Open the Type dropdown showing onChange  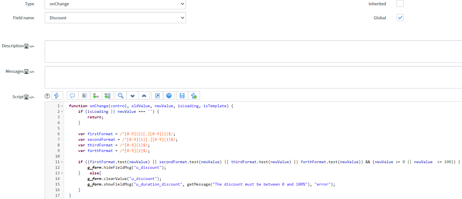115,4
